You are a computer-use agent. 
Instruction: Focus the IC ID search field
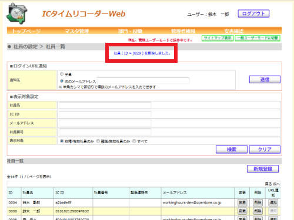(x=105, y=114)
